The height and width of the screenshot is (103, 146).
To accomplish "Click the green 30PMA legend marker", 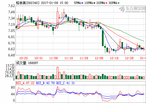I will tap(118, 3).
